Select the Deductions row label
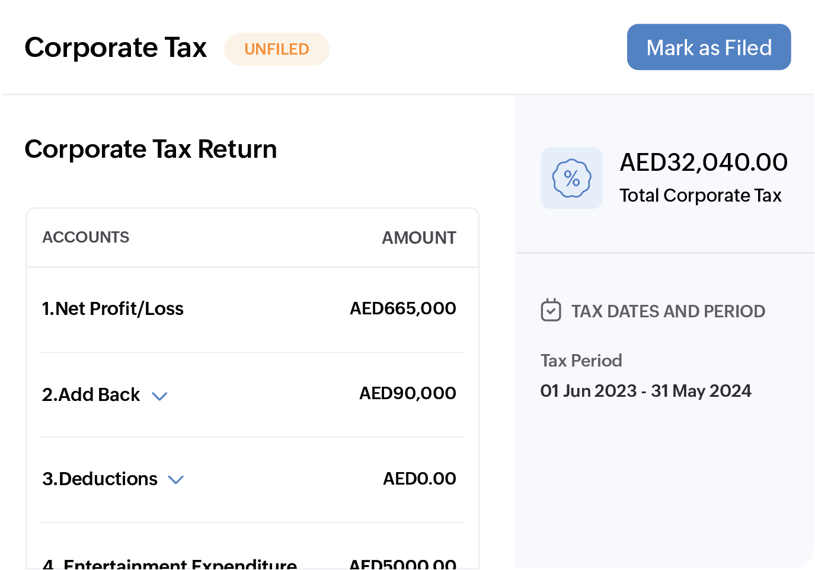 pos(100,479)
